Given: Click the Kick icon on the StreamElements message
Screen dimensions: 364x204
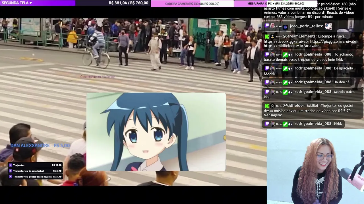Looking at the screenshot, I should tap(267, 36).
